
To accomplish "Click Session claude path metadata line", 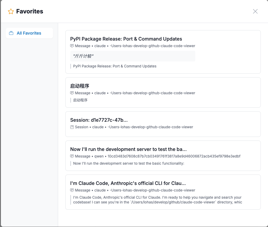I will pyautogui.click(x=134, y=127).
